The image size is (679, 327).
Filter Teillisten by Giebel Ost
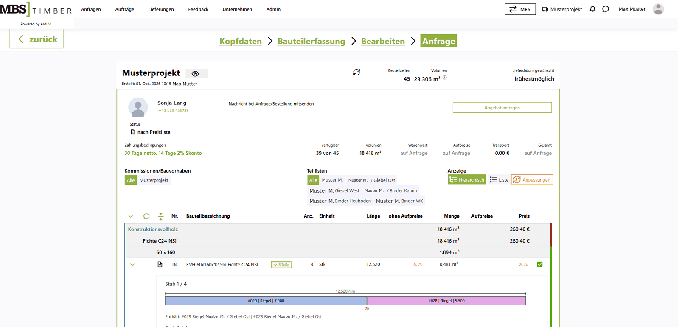(x=371, y=180)
